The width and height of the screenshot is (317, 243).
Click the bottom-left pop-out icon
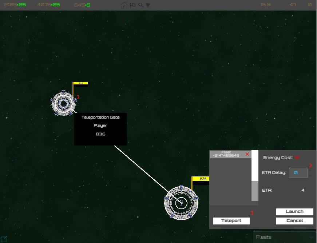pos(4,239)
